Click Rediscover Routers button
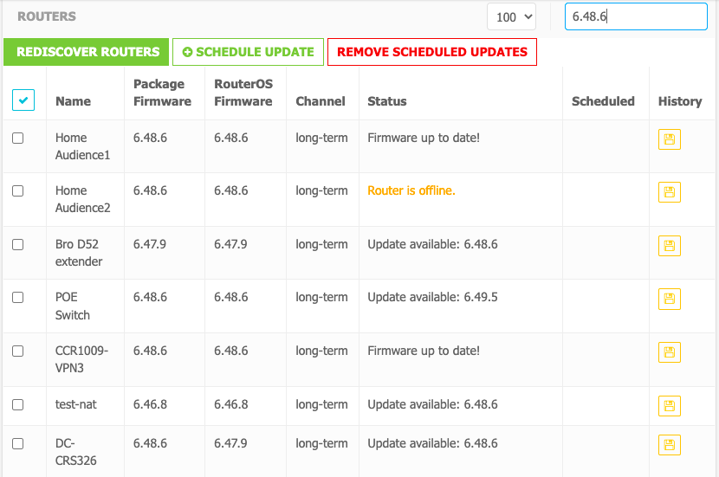Viewport: 719px width, 477px height. pos(87,52)
